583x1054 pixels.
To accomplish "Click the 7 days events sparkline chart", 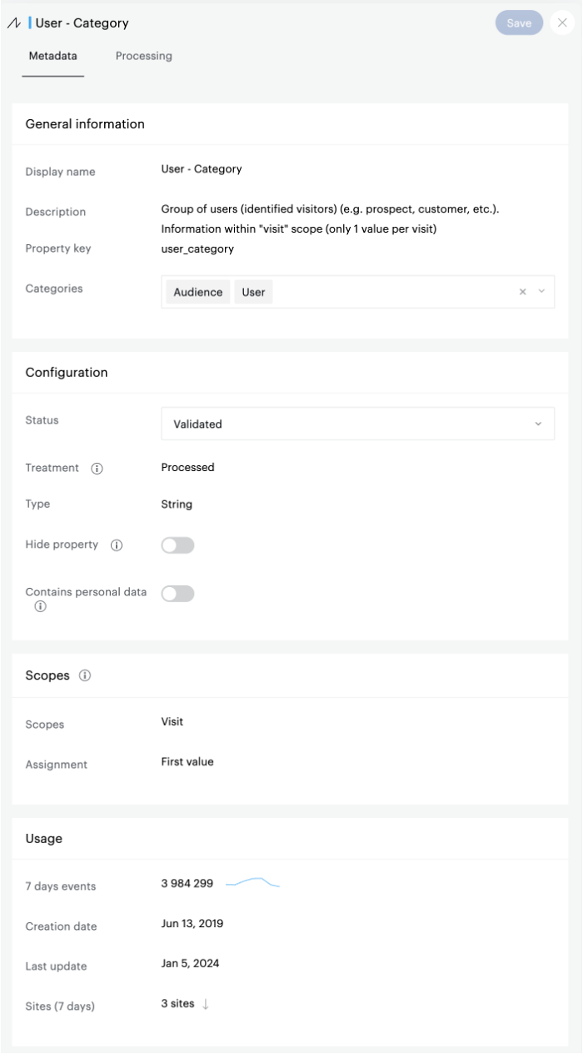I will tap(253, 882).
